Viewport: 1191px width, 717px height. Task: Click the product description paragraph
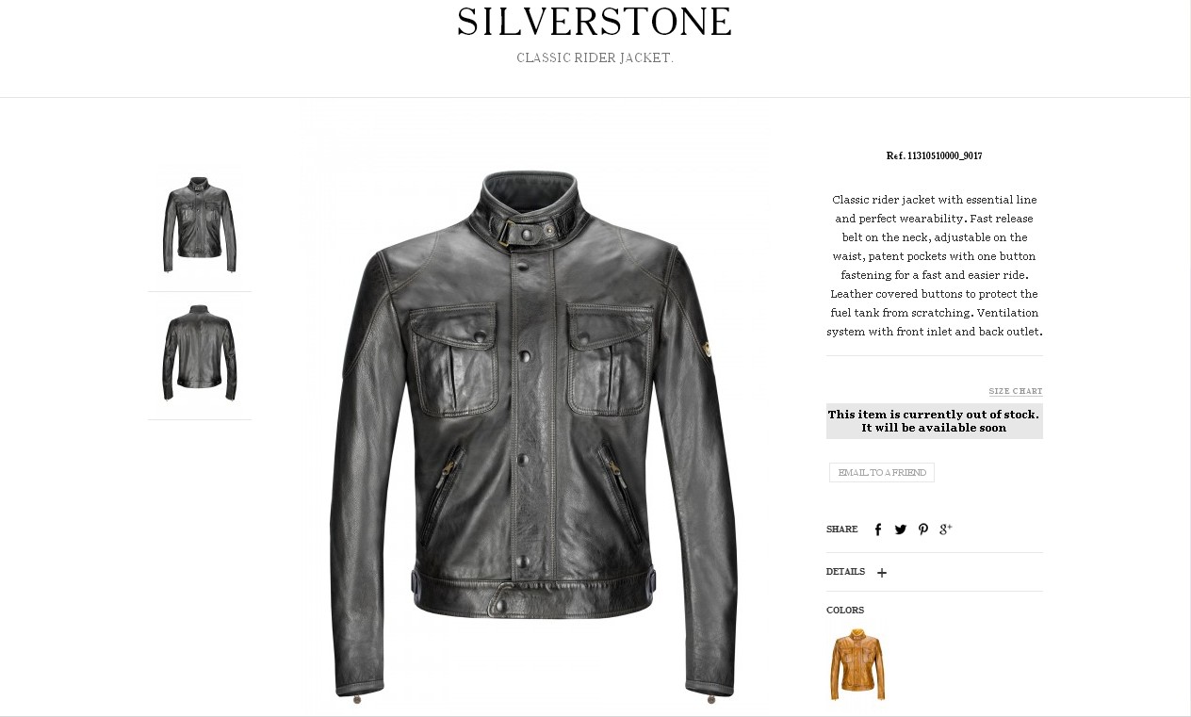tap(935, 266)
